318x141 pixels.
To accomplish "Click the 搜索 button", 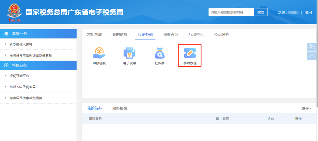I will tap(261, 12).
